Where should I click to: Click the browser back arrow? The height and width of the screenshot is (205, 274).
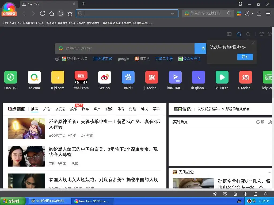24,13
